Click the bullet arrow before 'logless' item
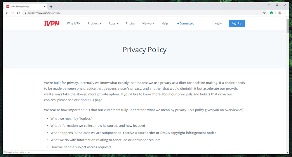 [47, 118]
